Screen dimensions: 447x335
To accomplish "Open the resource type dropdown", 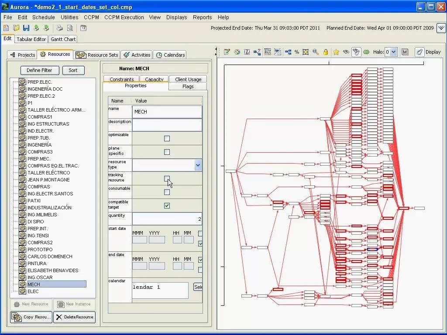I will tap(198, 165).
